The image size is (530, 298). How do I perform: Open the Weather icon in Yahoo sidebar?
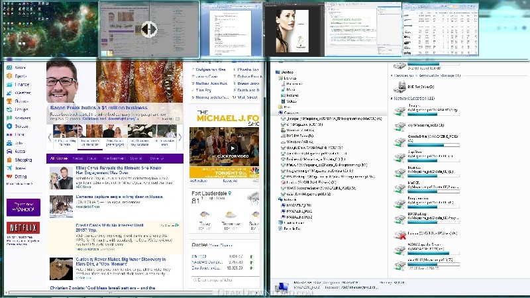pyautogui.click(x=9, y=93)
